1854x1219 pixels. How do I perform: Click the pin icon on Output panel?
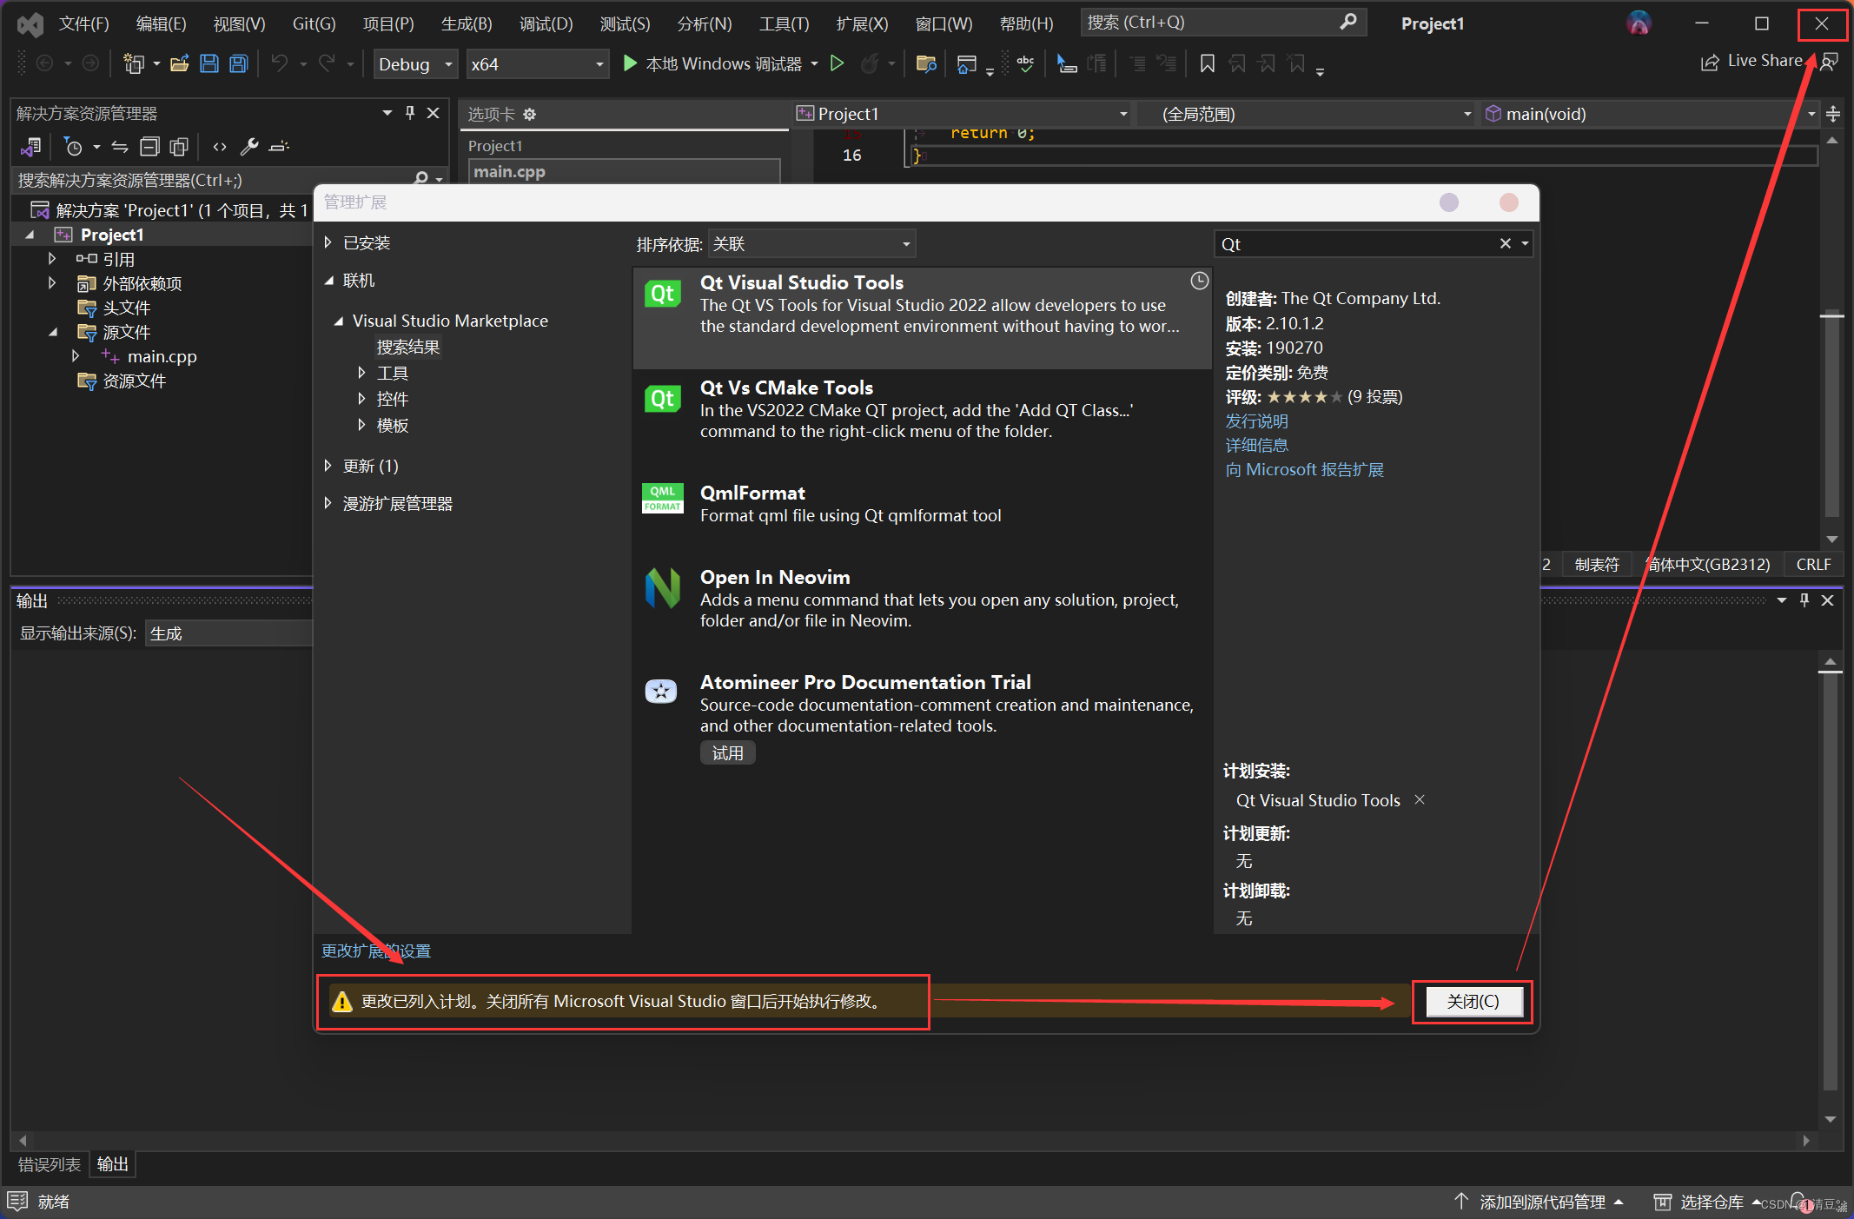[x=1804, y=600]
